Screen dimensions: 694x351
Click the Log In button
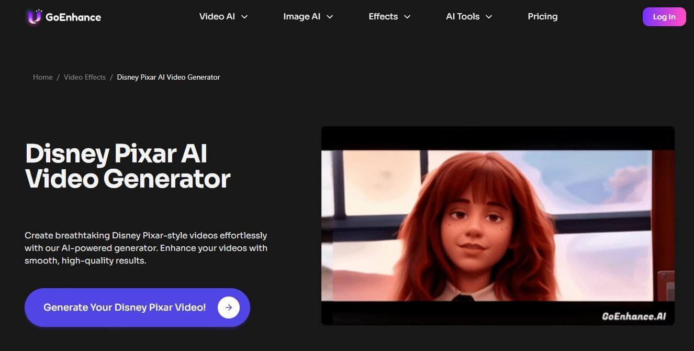[664, 16]
